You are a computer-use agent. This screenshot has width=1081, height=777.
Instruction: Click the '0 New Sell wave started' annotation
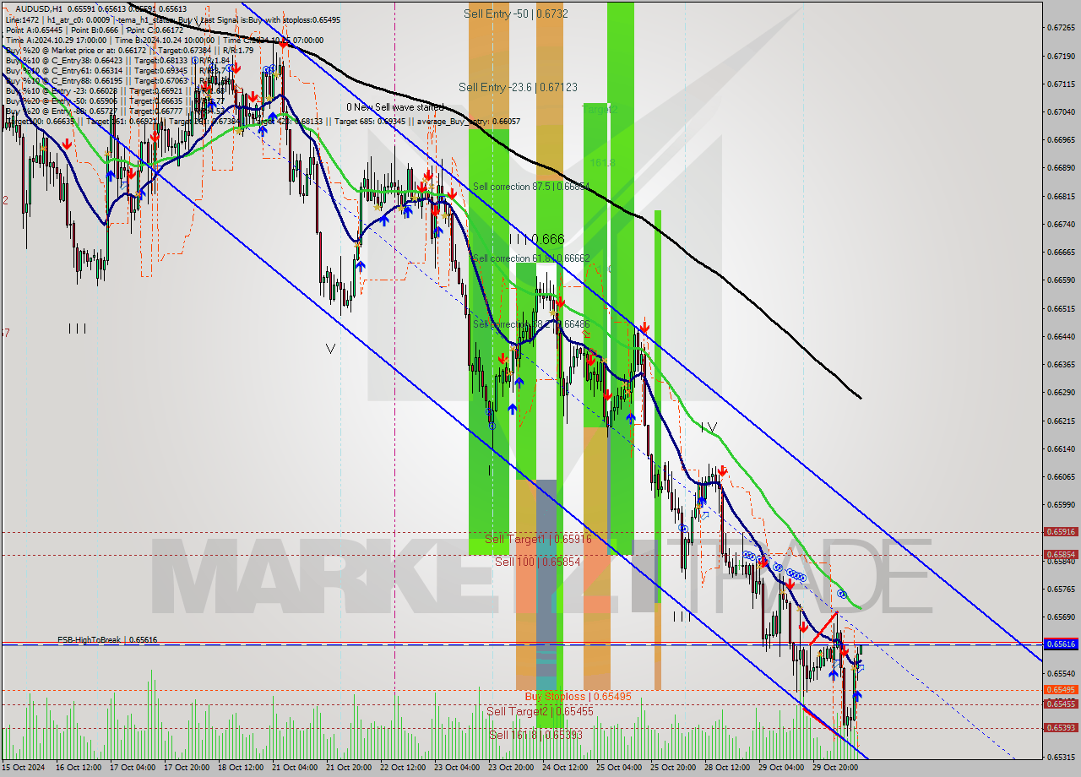[x=394, y=107]
